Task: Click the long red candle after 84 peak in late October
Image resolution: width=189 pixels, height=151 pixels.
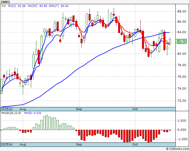Action: click(x=165, y=41)
